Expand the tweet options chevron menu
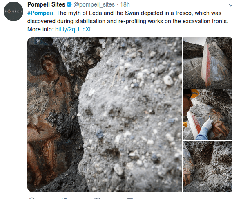Screen dimensions: 232x199 230,5
